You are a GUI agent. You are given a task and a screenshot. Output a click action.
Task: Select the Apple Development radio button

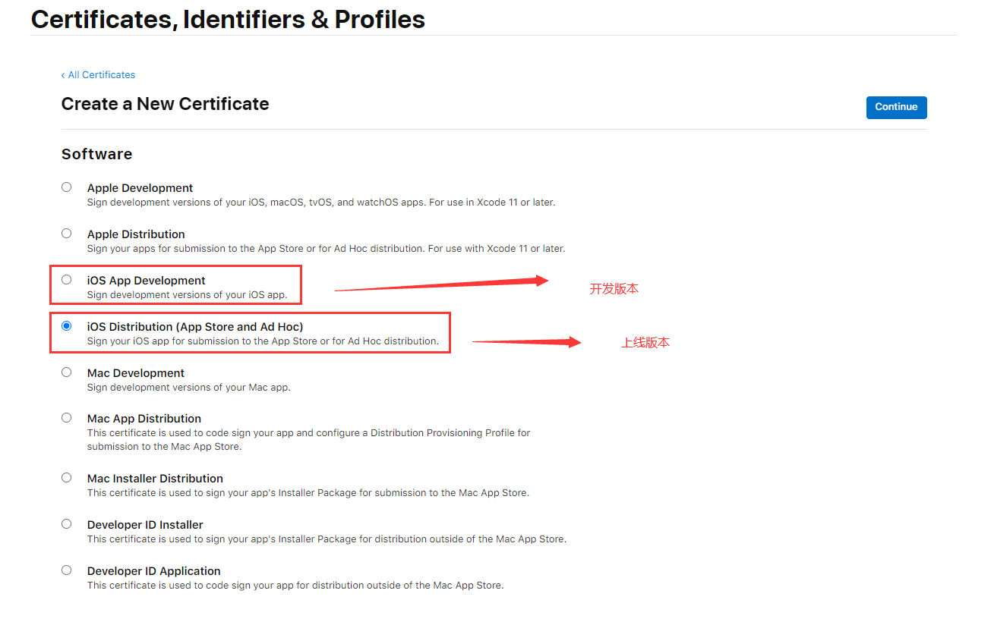(x=67, y=187)
